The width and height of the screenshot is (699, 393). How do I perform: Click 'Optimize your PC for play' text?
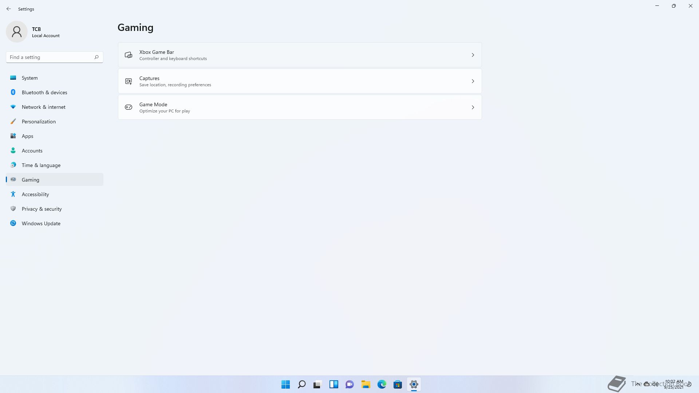pos(165,111)
